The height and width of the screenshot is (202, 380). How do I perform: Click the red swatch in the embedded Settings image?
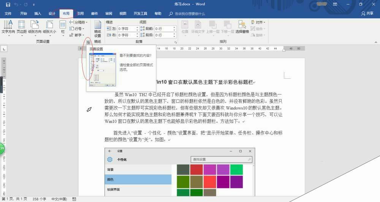click(x=196, y=170)
